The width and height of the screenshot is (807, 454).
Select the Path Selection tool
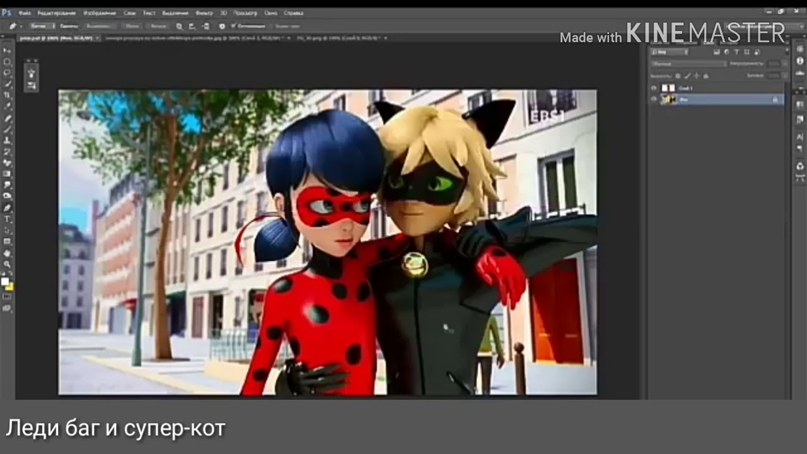(7, 230)
